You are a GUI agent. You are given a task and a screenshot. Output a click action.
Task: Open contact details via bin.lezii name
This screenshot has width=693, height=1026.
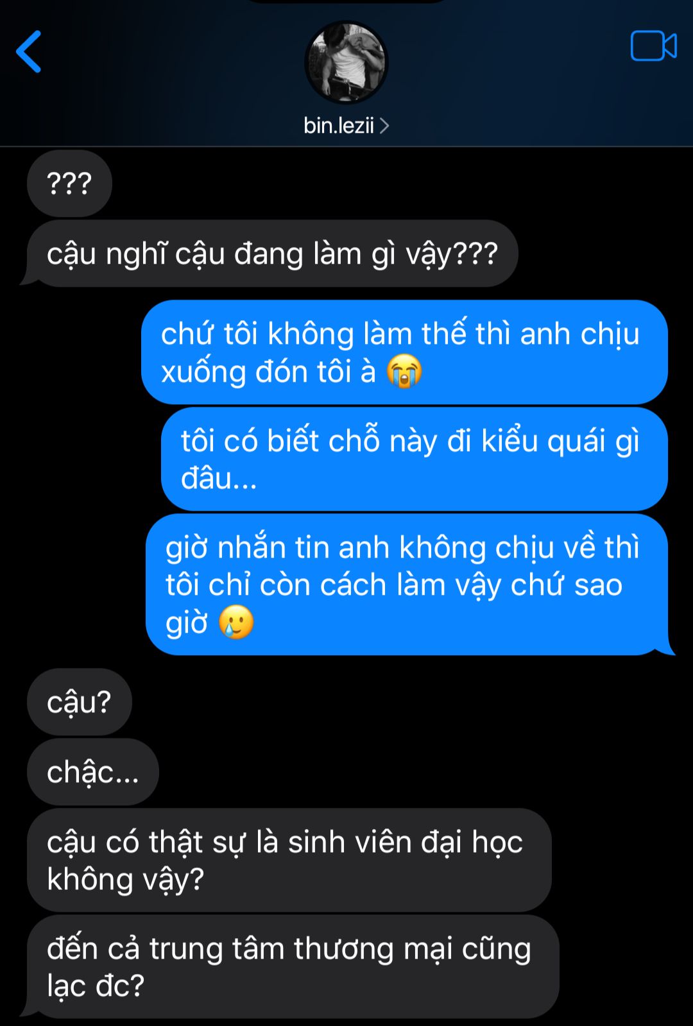(339, 125)
